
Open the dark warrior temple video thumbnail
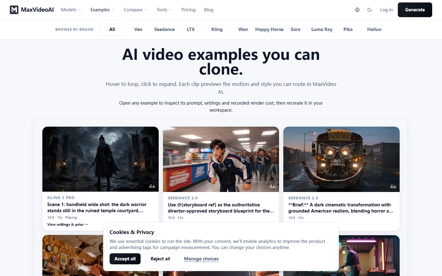pyautogui.click(x=100, y=159)
